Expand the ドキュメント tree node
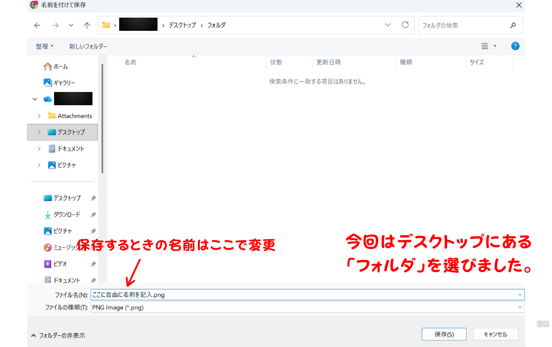 pyautogui.click(x=39, y=149)
